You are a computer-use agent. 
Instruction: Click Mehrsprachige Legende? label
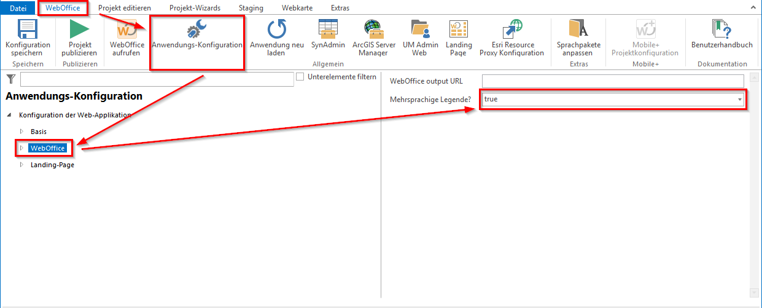click(x=430, y=100)
